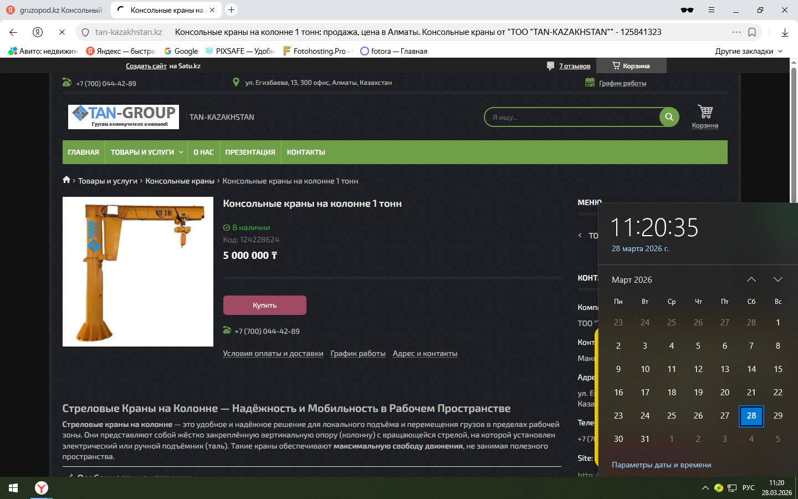Open Условия оплаты и доставки link
Image resolution: width=798 pixels, height=499 pixels.
[273, 354]
